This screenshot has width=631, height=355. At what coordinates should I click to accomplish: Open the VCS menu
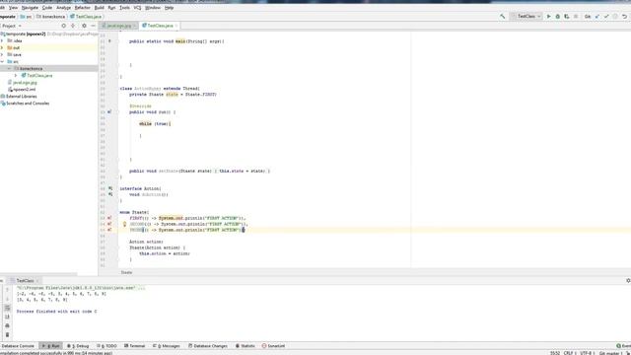[x=137, y=8]
